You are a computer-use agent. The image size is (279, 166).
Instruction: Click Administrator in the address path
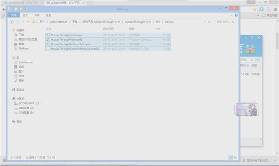tap(58, 22)
